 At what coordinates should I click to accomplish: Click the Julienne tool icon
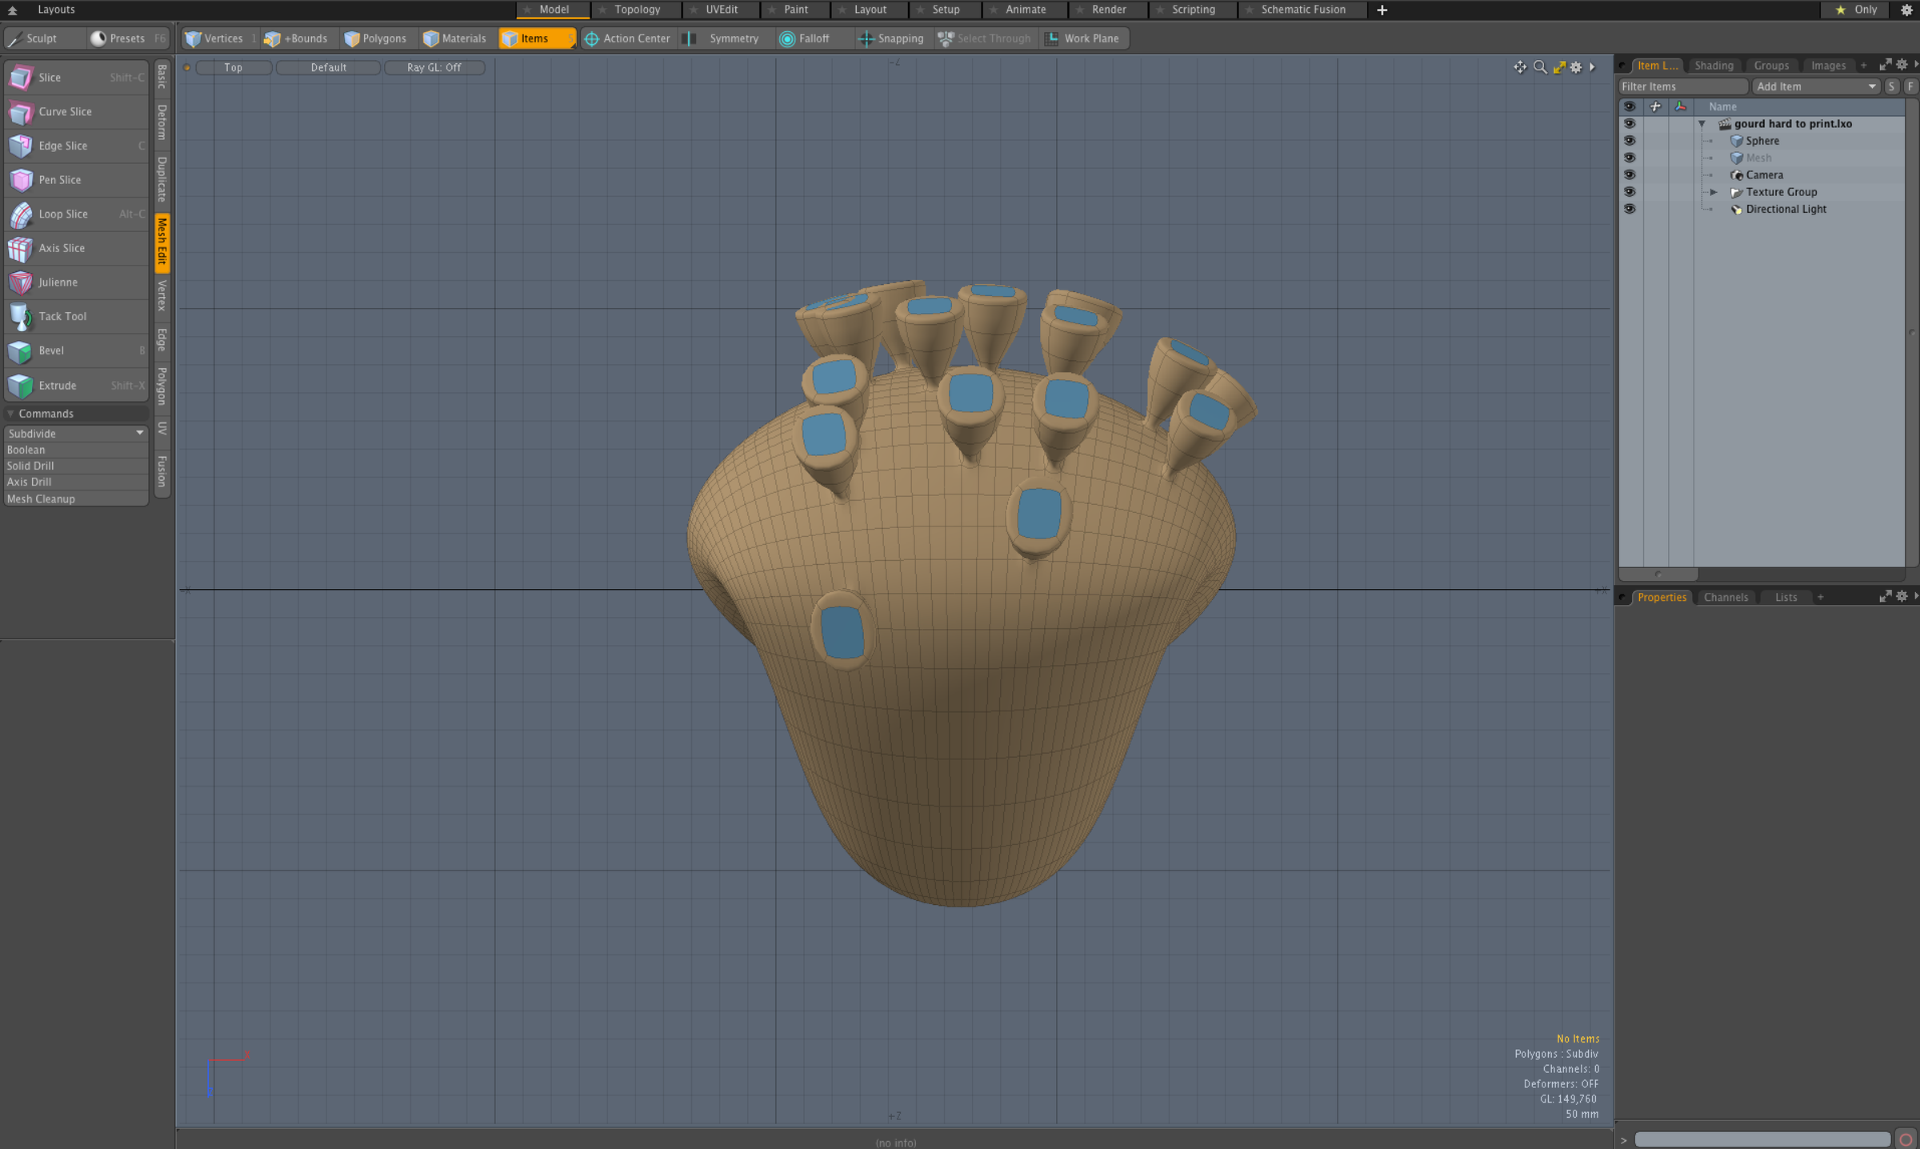click(21, 282)
